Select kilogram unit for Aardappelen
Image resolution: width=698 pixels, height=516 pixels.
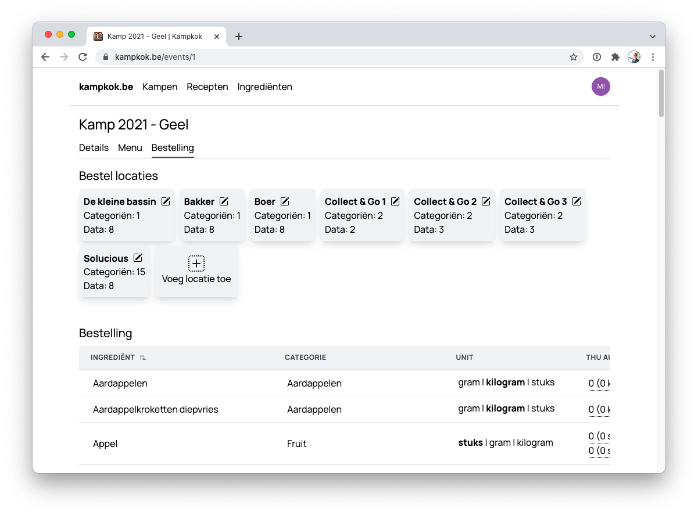(505, 383)
